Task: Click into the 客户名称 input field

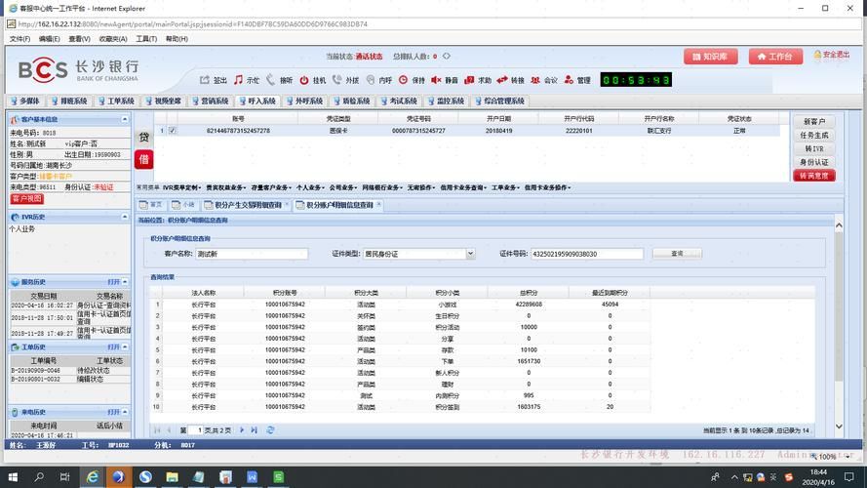Action: (x=251, y=254)
